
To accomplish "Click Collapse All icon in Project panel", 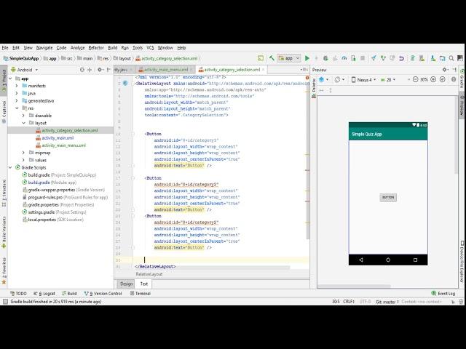I will click(x=90, y=70).
